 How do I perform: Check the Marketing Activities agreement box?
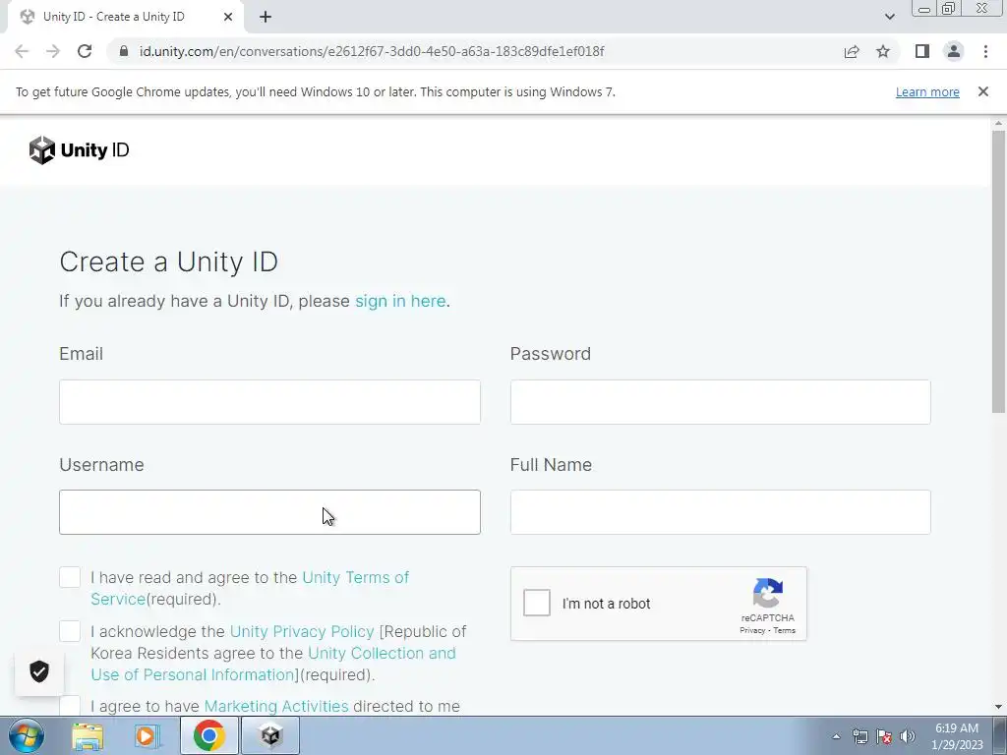[x=70, y=706]
